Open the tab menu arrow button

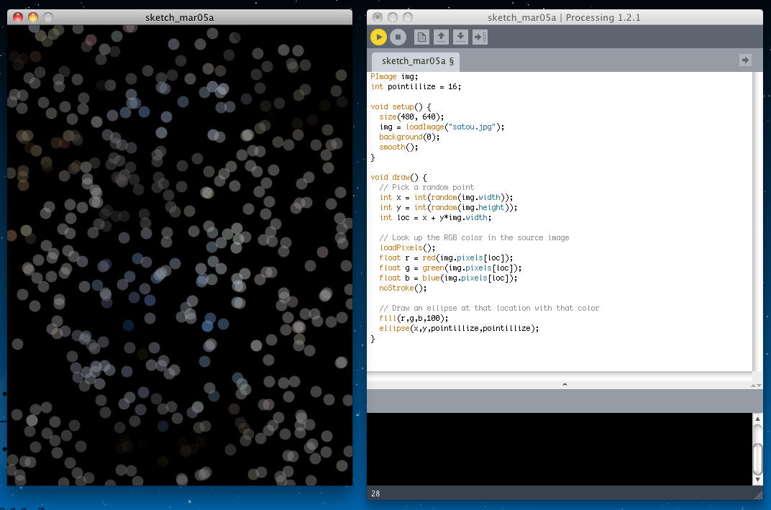pyautogui.click(x=745, y=60)
